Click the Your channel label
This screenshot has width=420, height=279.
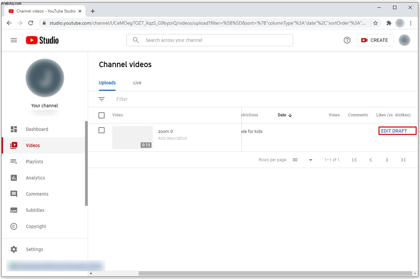pyautogui.click(x=45, y=106)
